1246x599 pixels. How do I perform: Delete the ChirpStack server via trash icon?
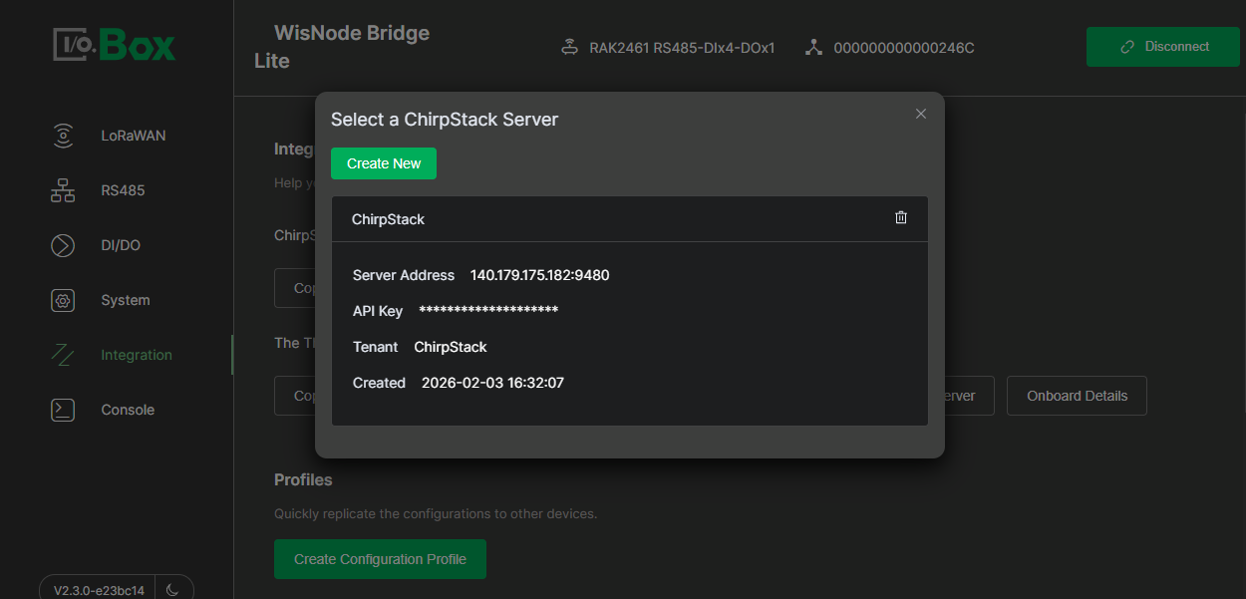point(901,217)
